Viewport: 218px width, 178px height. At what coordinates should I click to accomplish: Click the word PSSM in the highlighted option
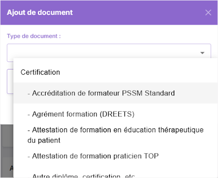click(x=132, y=93)
